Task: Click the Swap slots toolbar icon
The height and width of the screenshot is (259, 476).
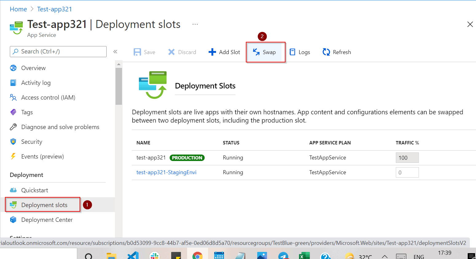Action: [256, 52]
